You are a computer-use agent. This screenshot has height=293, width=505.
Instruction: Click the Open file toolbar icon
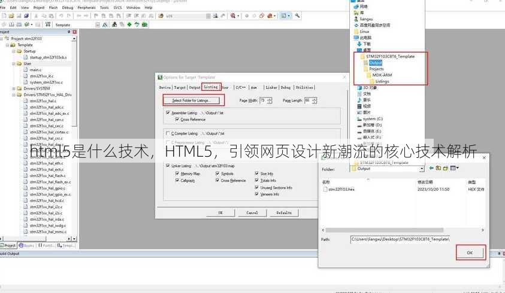tap(11, 16)
